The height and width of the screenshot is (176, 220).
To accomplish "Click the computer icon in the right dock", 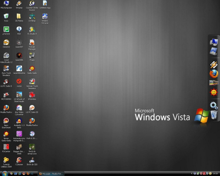I will tap(214, 42).
